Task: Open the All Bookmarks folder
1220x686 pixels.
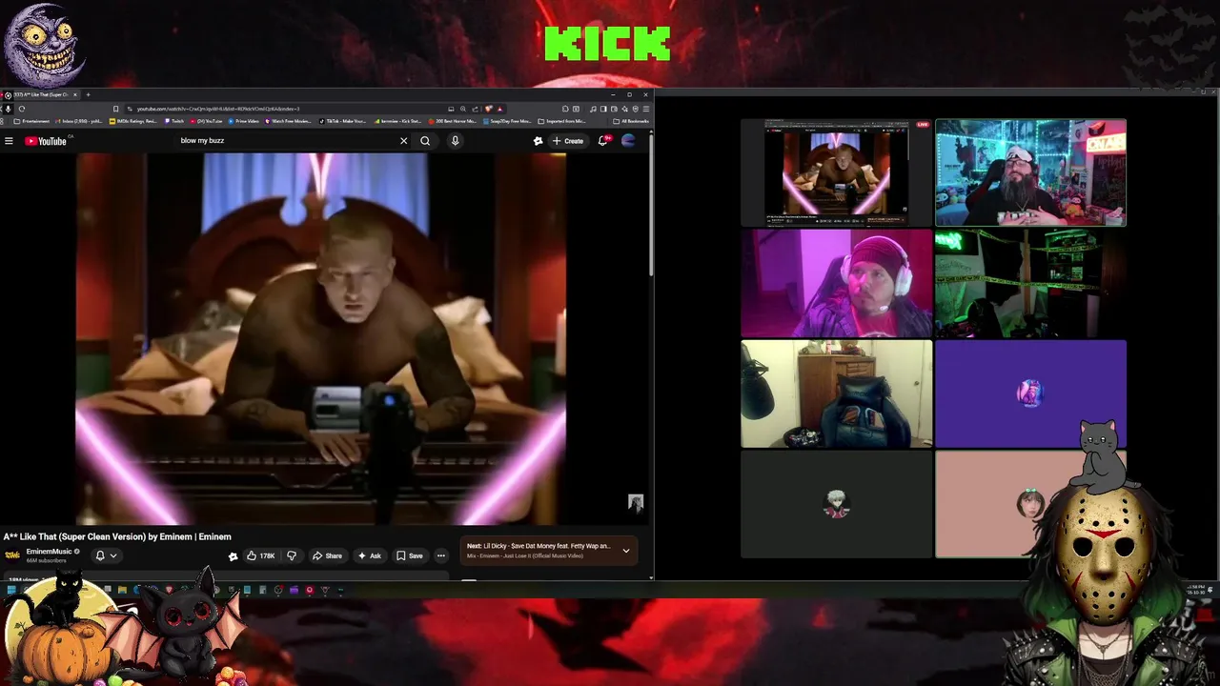Action: (631, 121)
